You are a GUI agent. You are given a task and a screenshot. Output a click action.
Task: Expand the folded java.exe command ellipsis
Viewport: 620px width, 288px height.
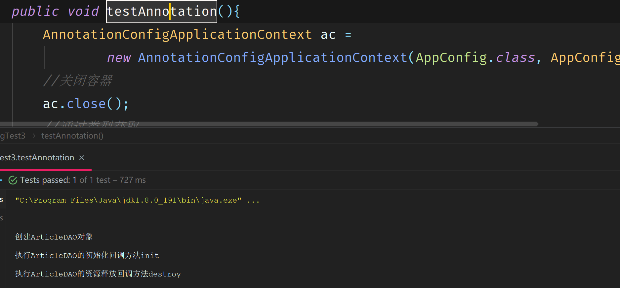tap(253, 201)
